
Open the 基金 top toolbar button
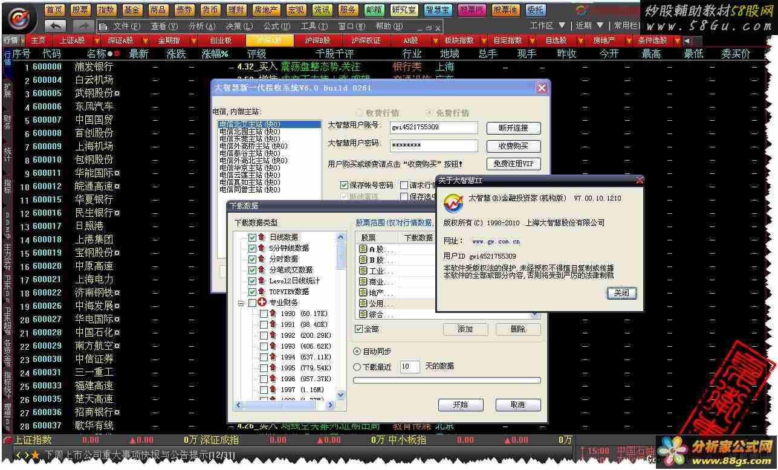coord(132,10)
